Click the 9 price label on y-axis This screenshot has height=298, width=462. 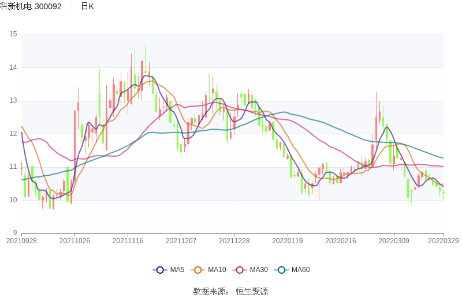tap(15, 233)
